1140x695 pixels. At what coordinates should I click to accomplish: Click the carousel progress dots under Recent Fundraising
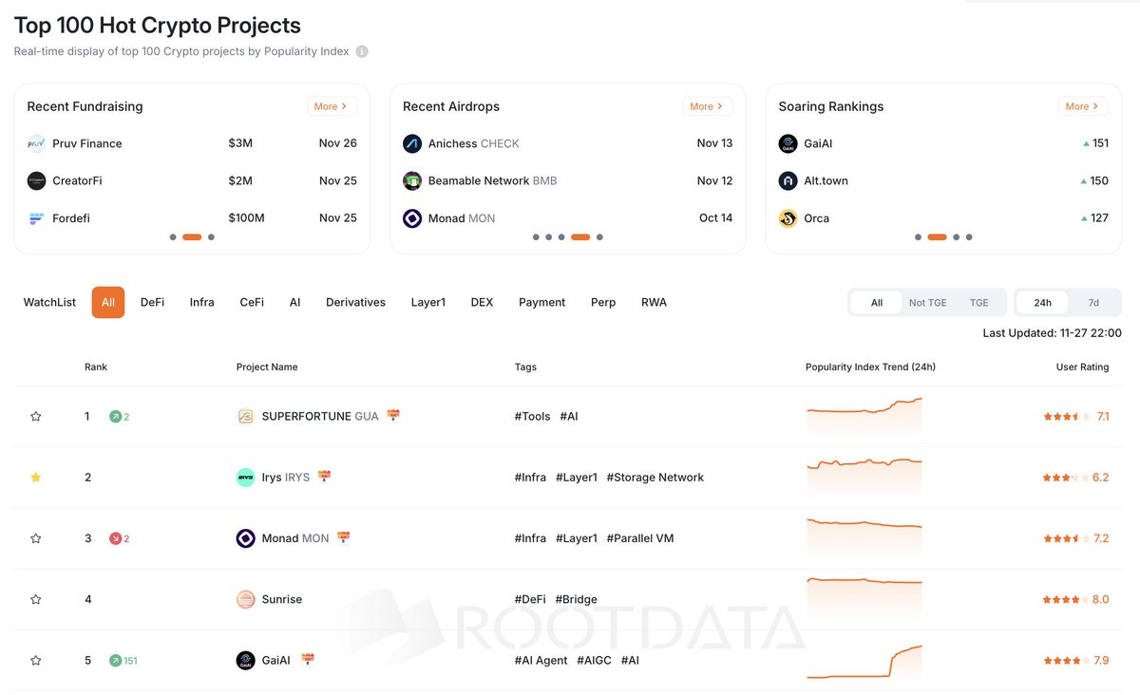tap(191, 235)
